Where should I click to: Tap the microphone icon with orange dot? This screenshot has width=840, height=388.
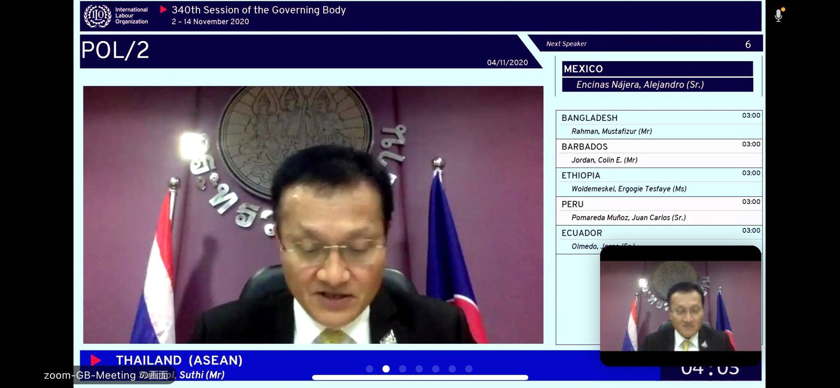pyautogui.click(x=778, y=16)
